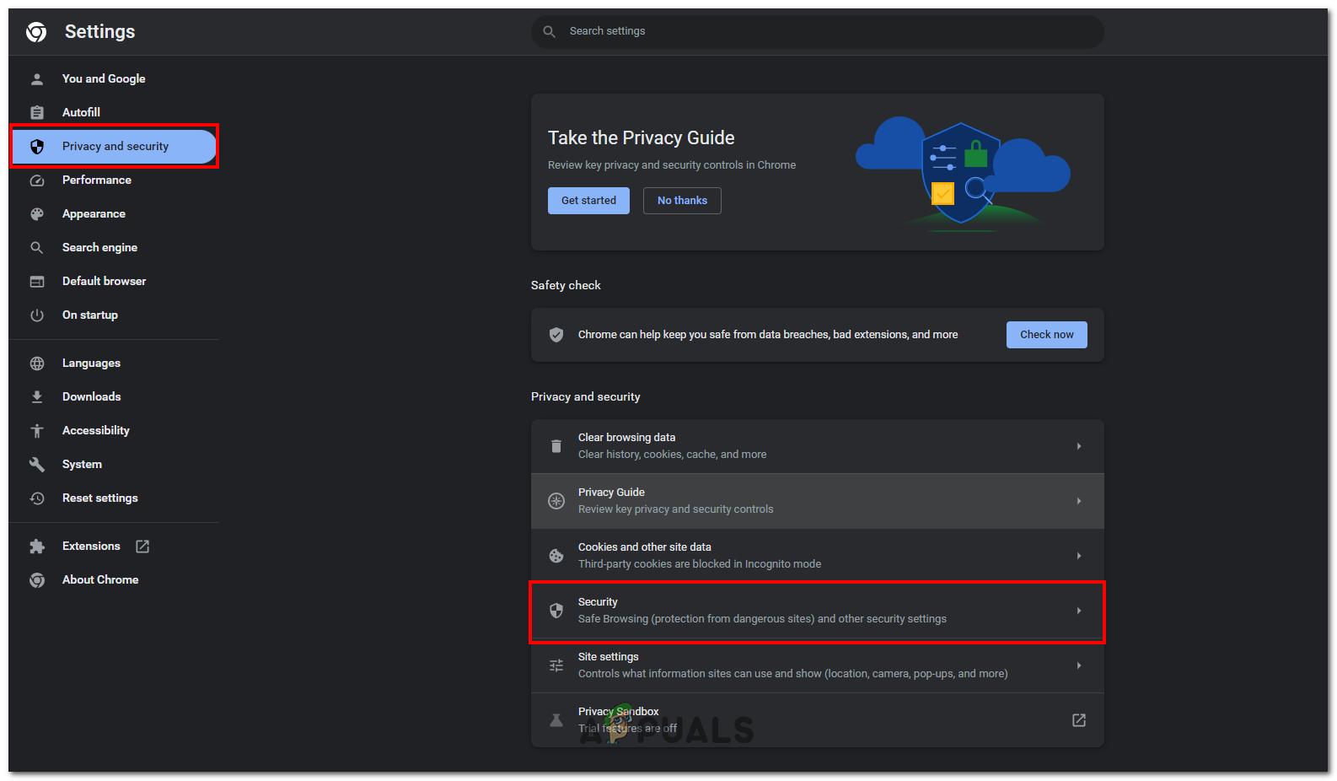Run Safety check with Check now
Image resolution: width=1337 pixels, height=781 pixels.
click(x=1046, y=335)
